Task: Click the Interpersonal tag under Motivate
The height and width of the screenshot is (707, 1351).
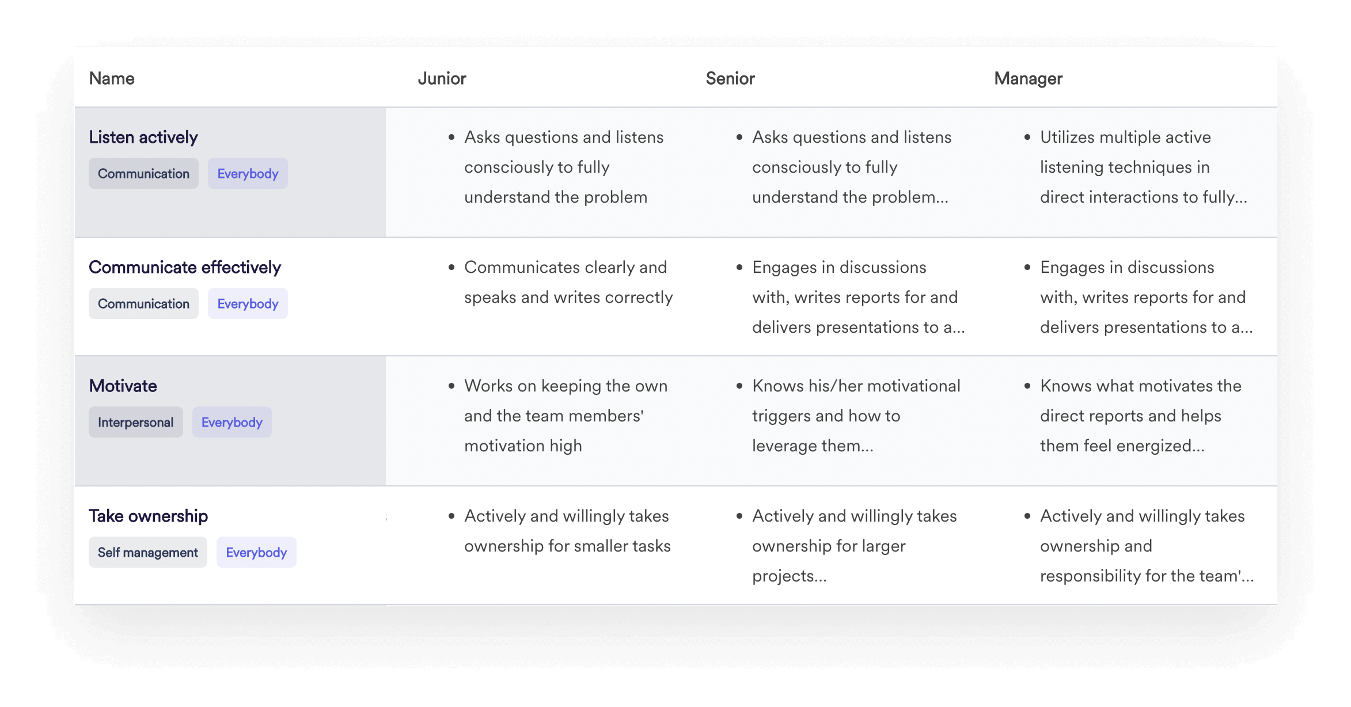Action: coord(136,422)
